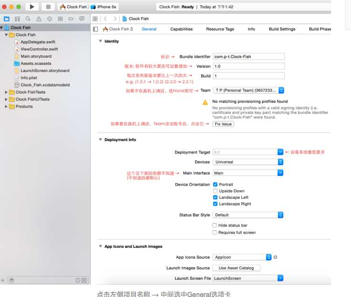
Task: Open the Clock Fish target selector popup
Action: (118, 29)
